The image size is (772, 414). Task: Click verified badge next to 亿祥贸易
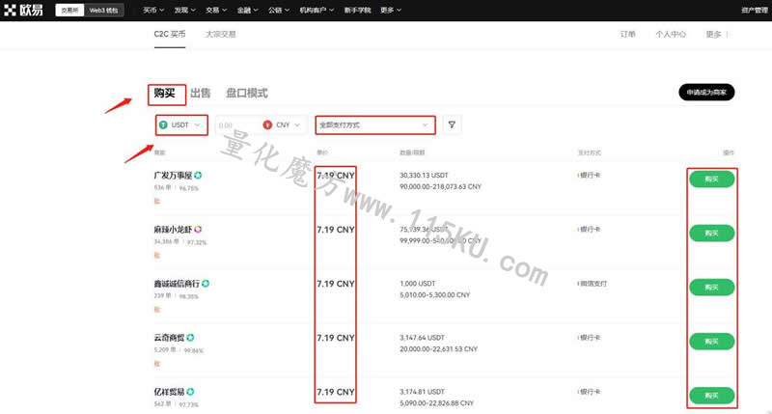190,392
